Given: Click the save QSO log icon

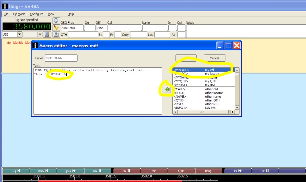Looking at the screenshot, I should 56,34.
